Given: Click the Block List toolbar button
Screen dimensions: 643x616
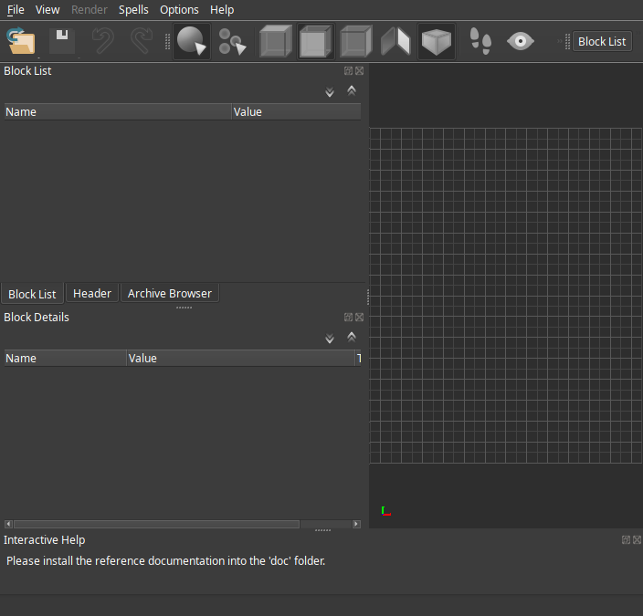Looking at the screenshot, I should pyautogui.click(x=602, y=41).
